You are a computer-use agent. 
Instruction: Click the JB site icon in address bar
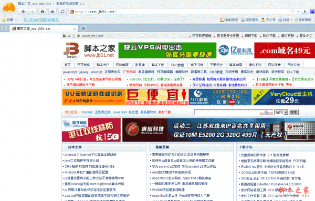click(x=72, y=12)
